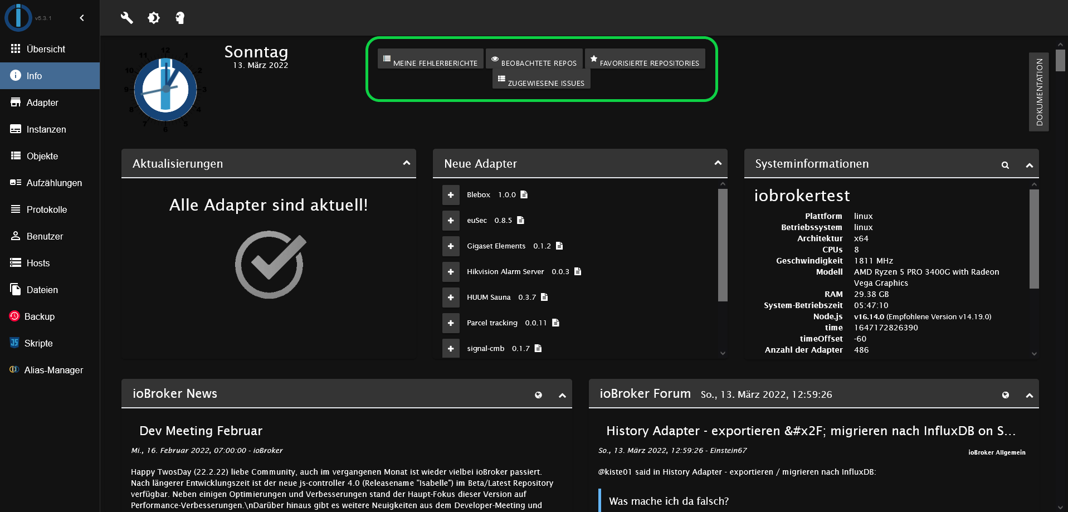The image size is (1068, 512).
Task: Open Blebox readme document icon
Action: click(x=524, y=194)
